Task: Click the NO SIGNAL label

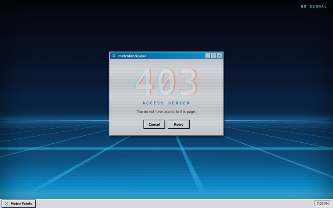Action: click(314, 7)
